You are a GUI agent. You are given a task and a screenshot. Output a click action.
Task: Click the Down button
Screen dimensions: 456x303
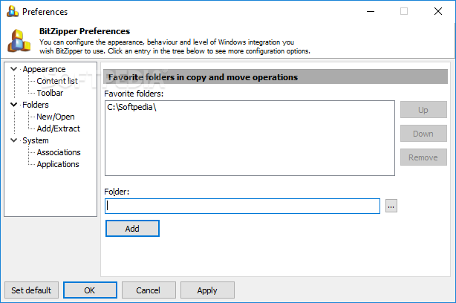[423, 134]
